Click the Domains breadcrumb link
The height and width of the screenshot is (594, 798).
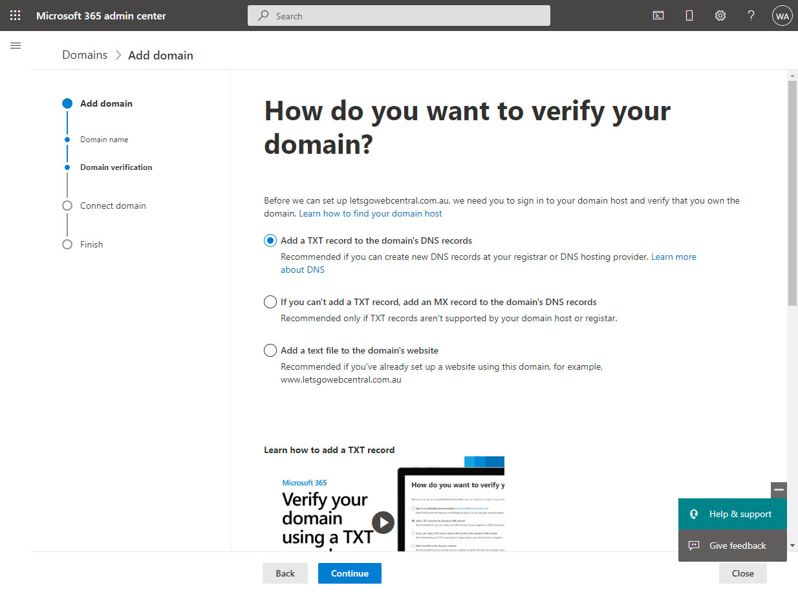pos(85,55)
